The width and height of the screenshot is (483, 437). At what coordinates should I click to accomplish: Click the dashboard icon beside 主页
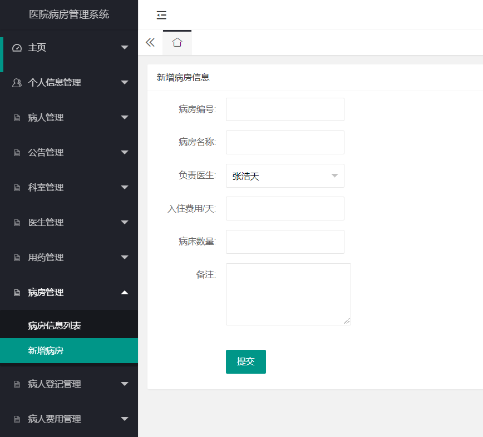(17, 48)
